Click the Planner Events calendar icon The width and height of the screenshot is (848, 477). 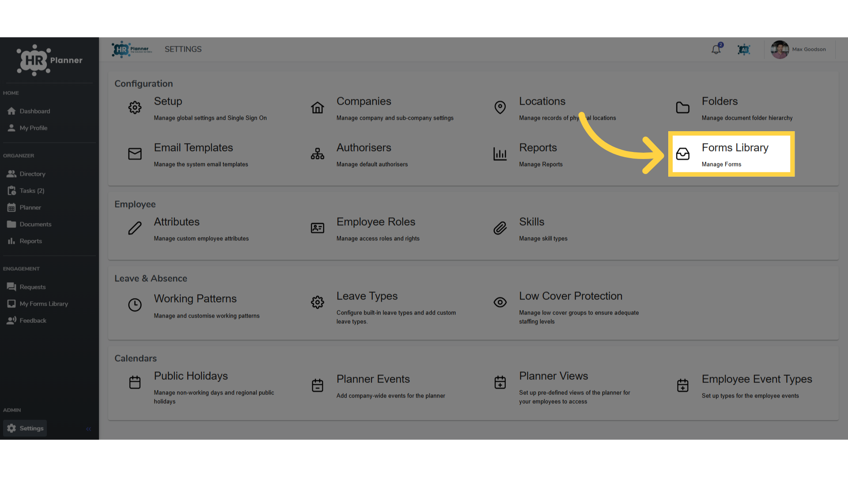tap(318, 385)
